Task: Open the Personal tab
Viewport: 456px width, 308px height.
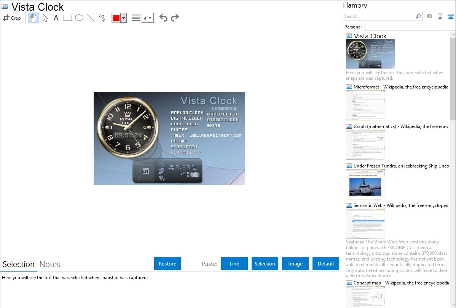Action: (x=353, y=27)
